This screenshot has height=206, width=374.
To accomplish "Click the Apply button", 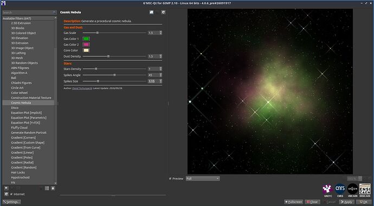I will point(346,202).
